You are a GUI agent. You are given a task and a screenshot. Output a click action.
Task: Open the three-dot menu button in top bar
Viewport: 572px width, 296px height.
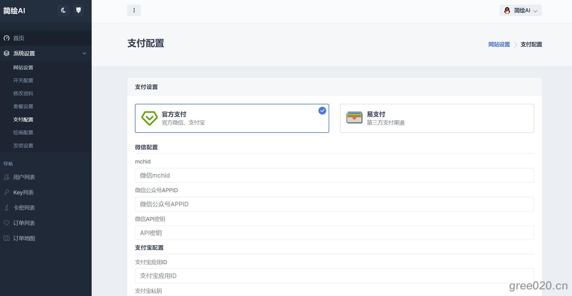(x=134, y=10)
